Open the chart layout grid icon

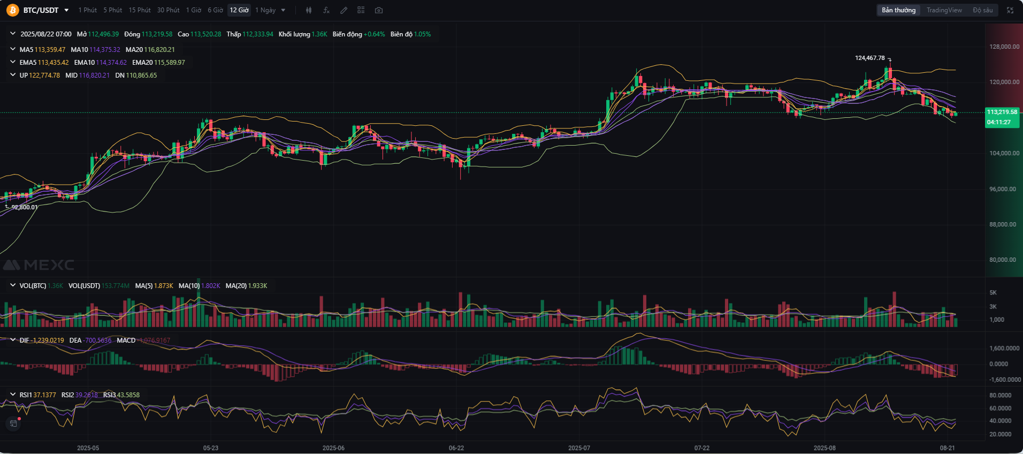click(361, 10)
